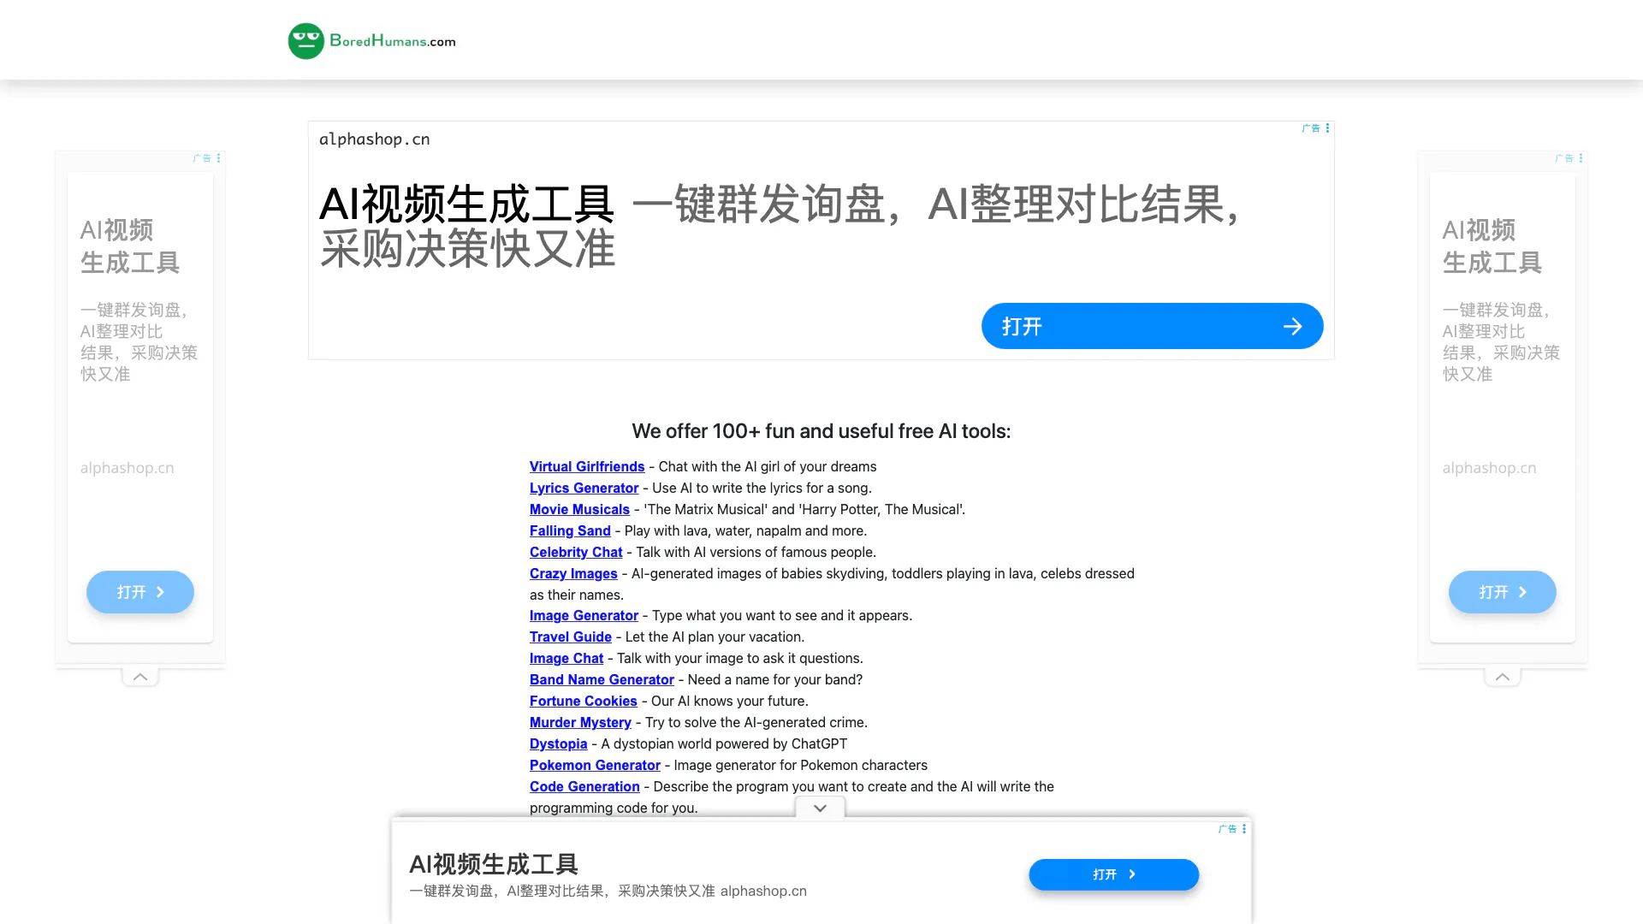Click the 广告 label on top banner ad
The width and height of the screenshot is (1643, 924).
[x=1310, y=128]
